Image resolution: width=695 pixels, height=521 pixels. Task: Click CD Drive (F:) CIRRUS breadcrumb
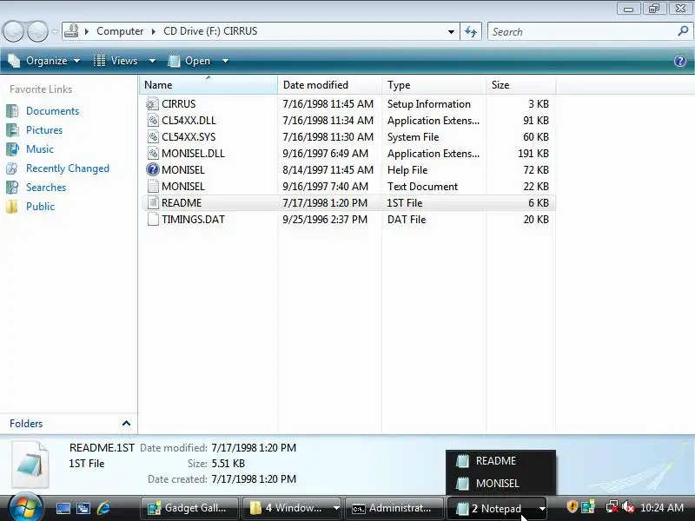click(210, 31)
